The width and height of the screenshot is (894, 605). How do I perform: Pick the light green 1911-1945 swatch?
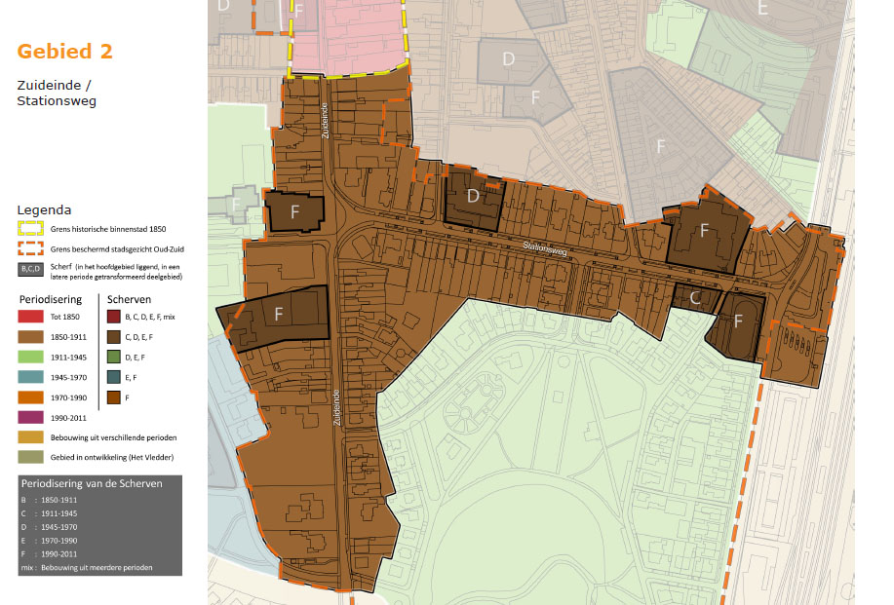point(30,358)
